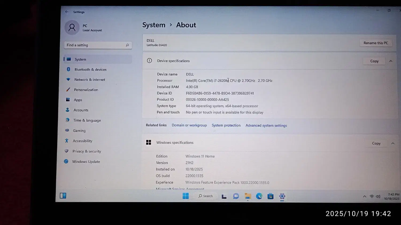Select Privacy & security in the sidebar
Viewport: 401px width, 225px height.
(87, 151)
